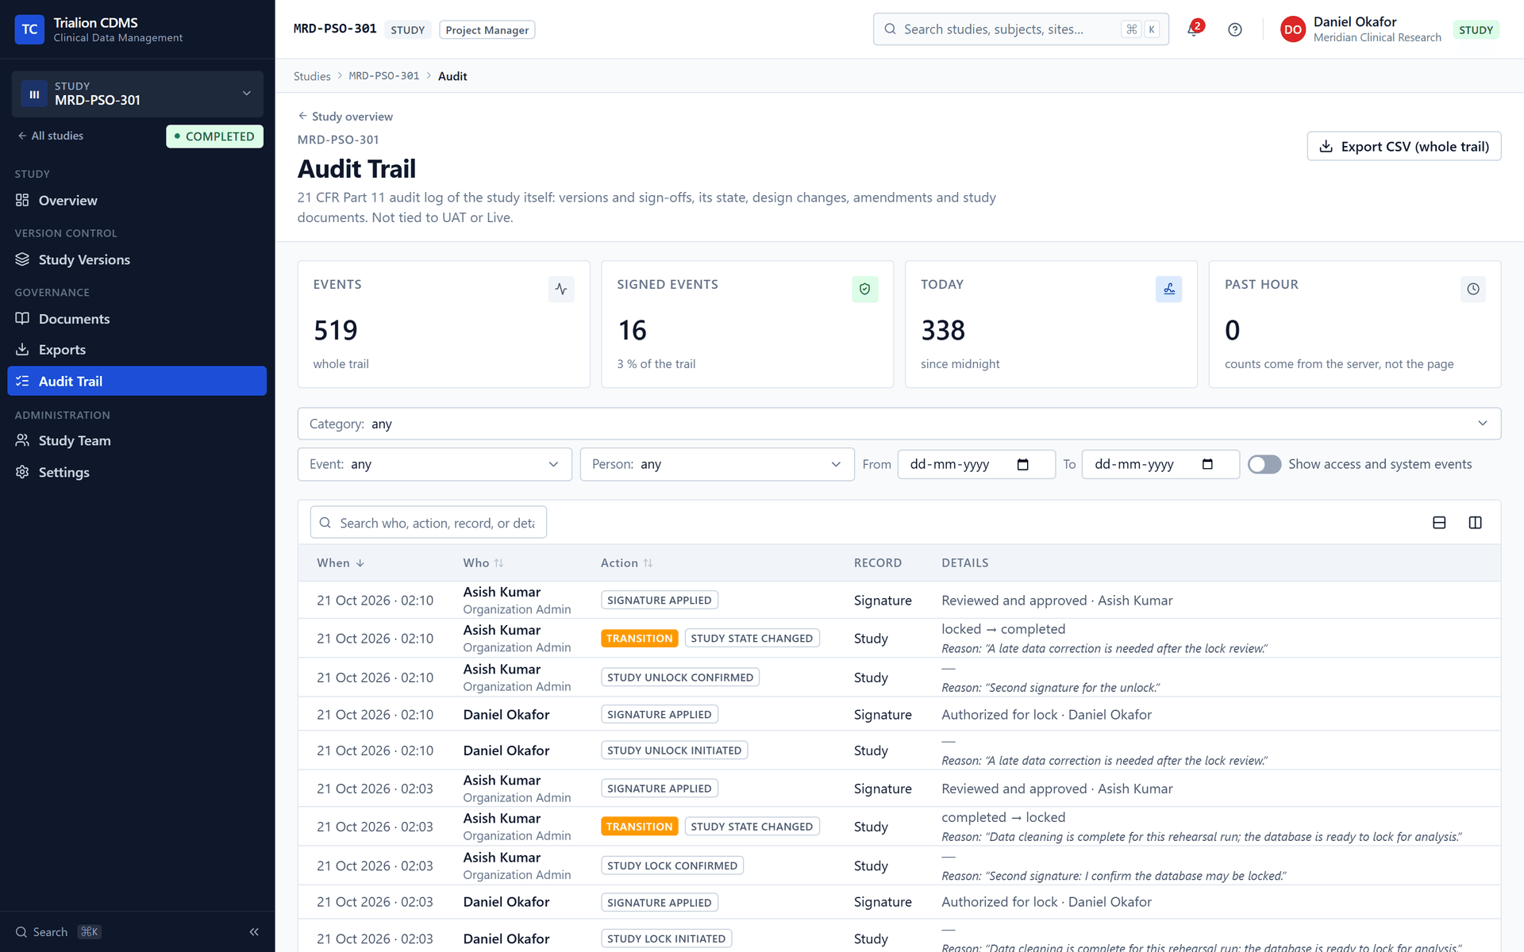Go back to Study overview

345,117
